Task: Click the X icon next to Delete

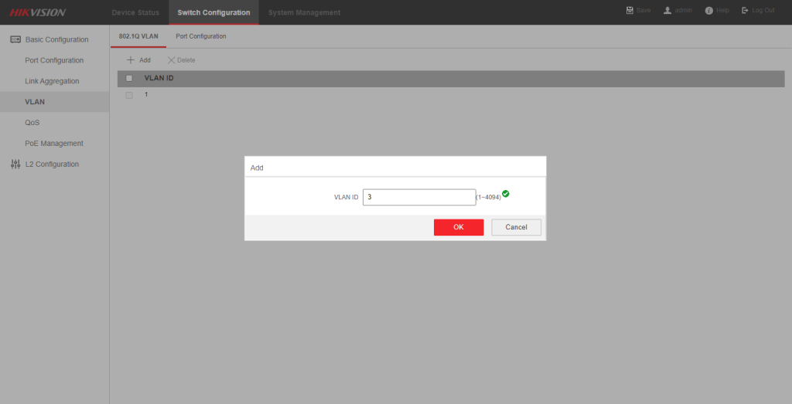Action: 171,60
